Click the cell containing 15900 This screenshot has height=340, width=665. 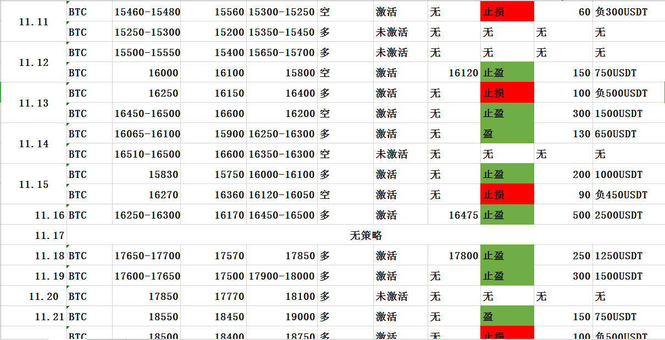point(213,133)
